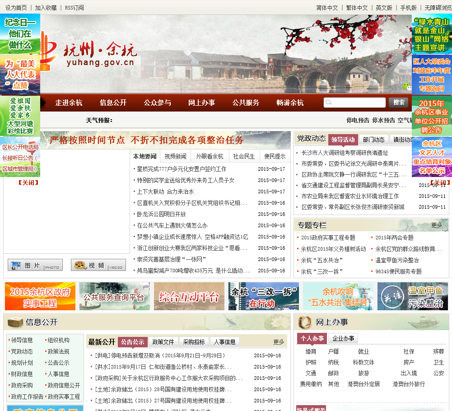Image resolution: width=452 pixels, height=411 pixels.
Task: Open the 最美人大代表点赞 side banner
Action: click(x=20, y=75)
